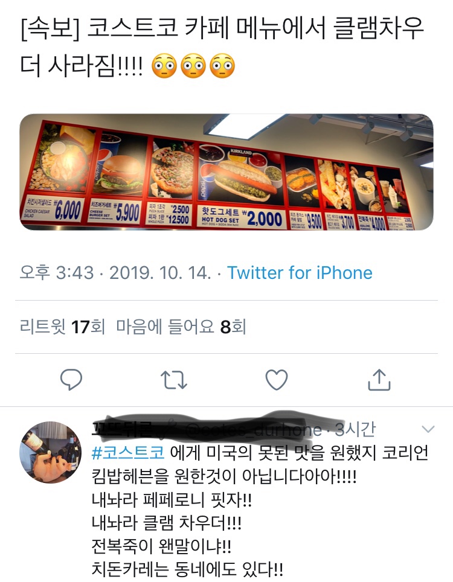Image resolution: width=453 pixels, height=582 pixels.
Task: View the 마음에 들어요 8회 likes list
Action: click(181, 327)
